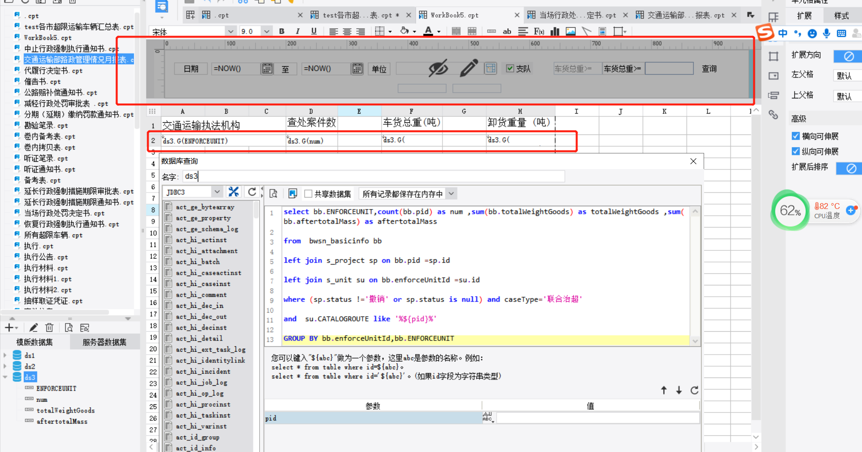This screenshot has height=452, width=862.
Task: Open 催告书.cpt in the file tree
Action: (42, 81)
